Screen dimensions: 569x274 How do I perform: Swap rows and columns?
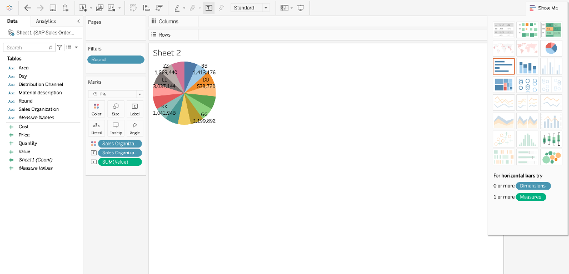point(133,8)
